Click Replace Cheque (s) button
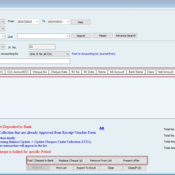The height and width of the screenshot is (175, 175). (x=71, y=161)
